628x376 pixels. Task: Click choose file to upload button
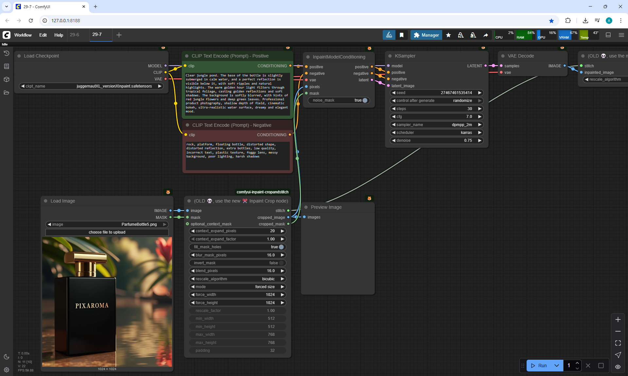tap(107, 232)
